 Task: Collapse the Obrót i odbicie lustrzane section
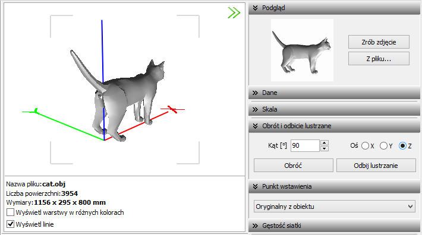coord(334,126)
